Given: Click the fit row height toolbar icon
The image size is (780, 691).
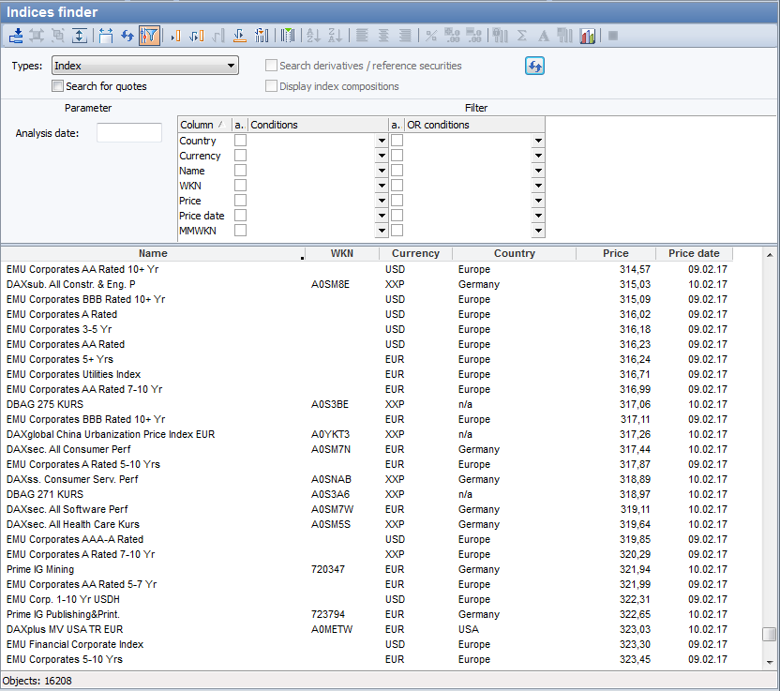Looking at the screenshot, I should (x=80, y=36).
